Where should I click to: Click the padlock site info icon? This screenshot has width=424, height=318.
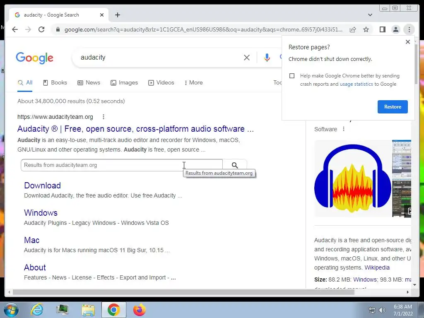58,29
